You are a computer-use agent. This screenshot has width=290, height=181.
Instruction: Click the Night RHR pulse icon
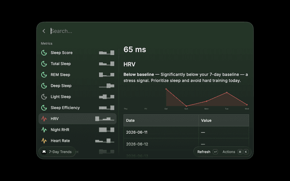pos(44,130)
